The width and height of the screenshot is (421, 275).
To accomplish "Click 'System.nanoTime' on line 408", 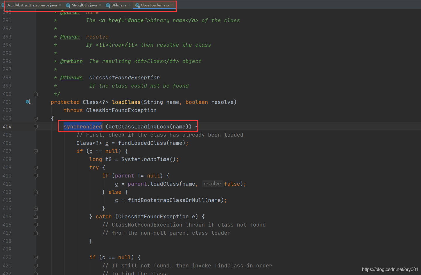I will (145, 159).
